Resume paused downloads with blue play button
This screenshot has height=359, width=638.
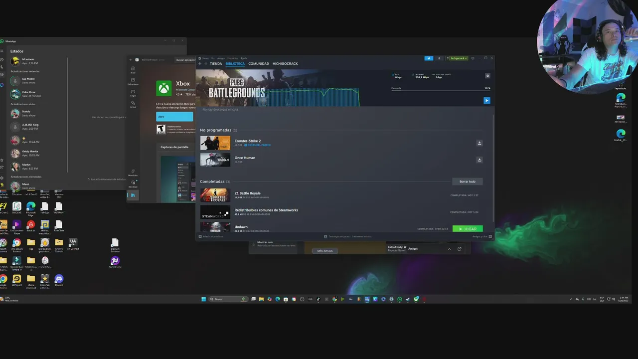486,100
